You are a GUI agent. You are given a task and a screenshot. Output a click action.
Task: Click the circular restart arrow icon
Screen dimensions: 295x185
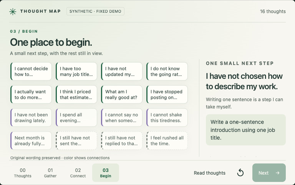(240, 173)
